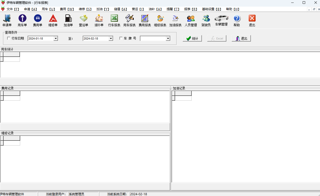The image size is (320, 196).
Task: Open the 帮助【H】 menu
Action: 233,9
